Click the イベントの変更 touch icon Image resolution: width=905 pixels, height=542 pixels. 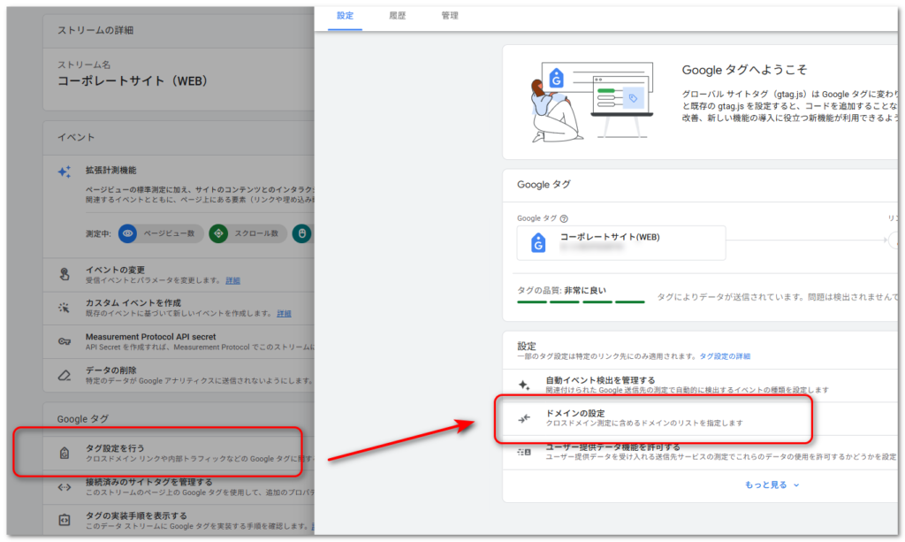pyautogui.click(x=64, y=274)
